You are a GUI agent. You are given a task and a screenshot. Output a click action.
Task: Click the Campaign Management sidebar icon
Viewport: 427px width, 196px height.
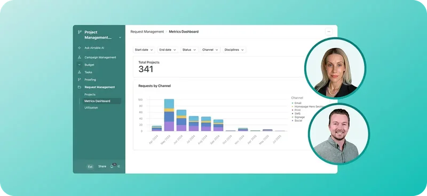coord(79,57)
